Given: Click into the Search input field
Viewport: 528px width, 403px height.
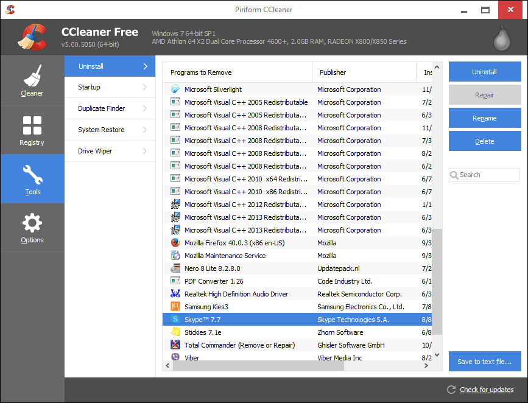Looking at the screenshot, I should pyautogui.click(x=484, y=175).
